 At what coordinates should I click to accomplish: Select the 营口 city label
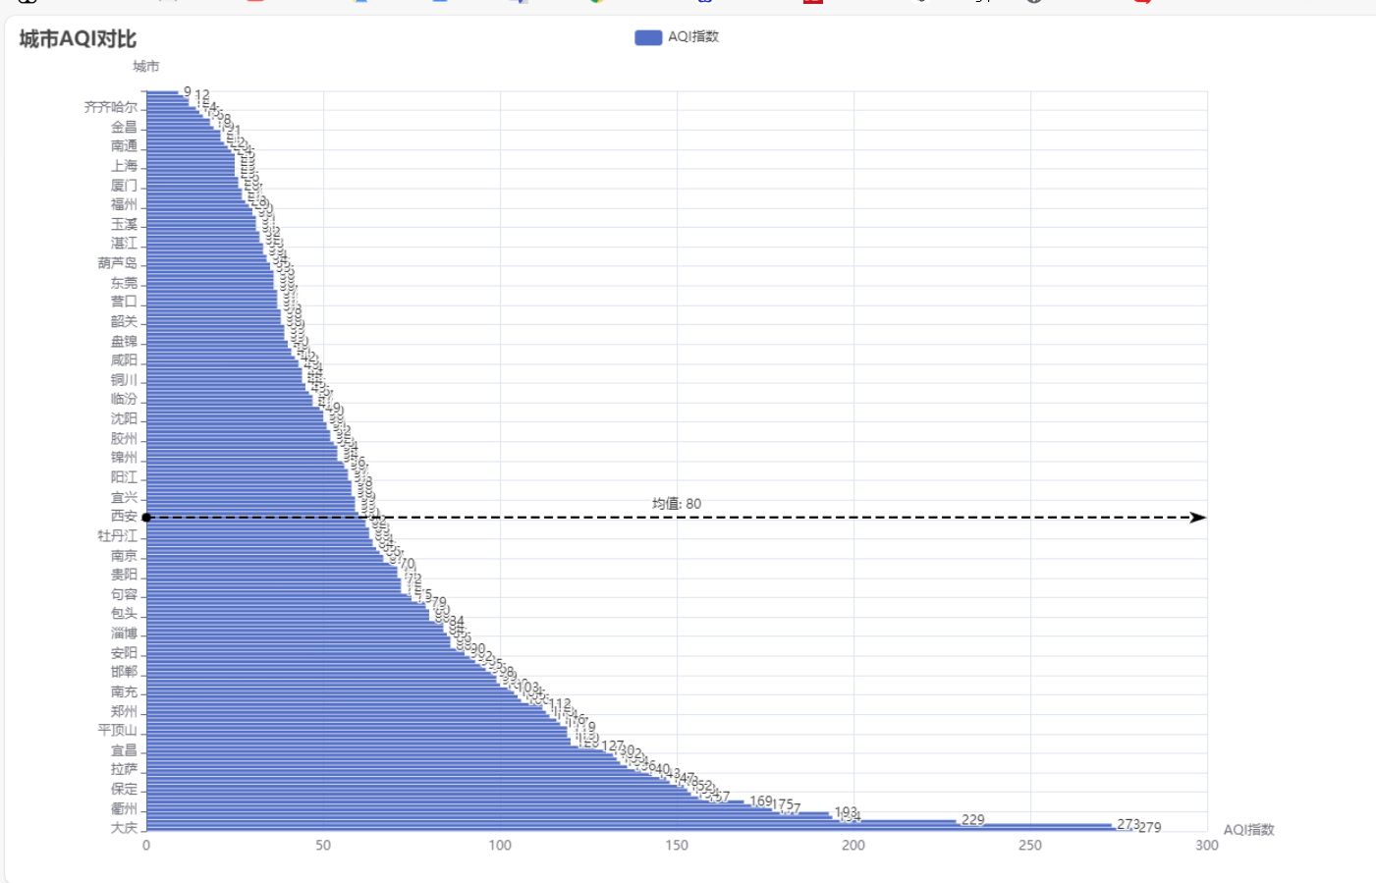click(x=125, y=302)
